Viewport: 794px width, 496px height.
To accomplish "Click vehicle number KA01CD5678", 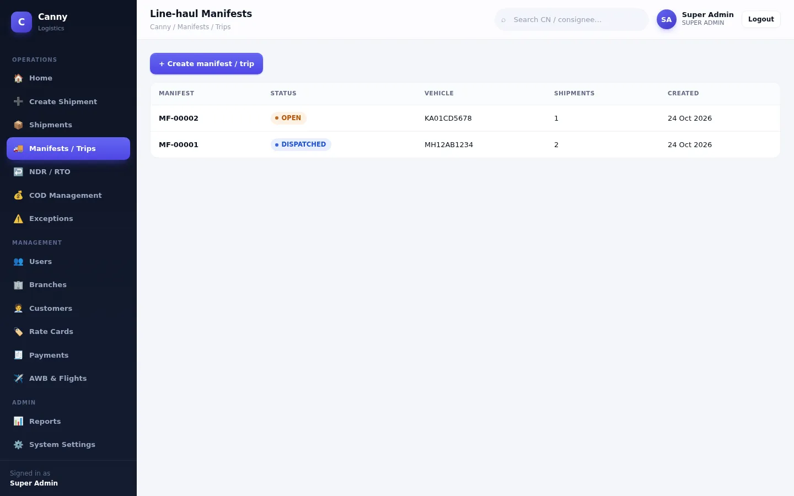I will [x=448, y=118].
